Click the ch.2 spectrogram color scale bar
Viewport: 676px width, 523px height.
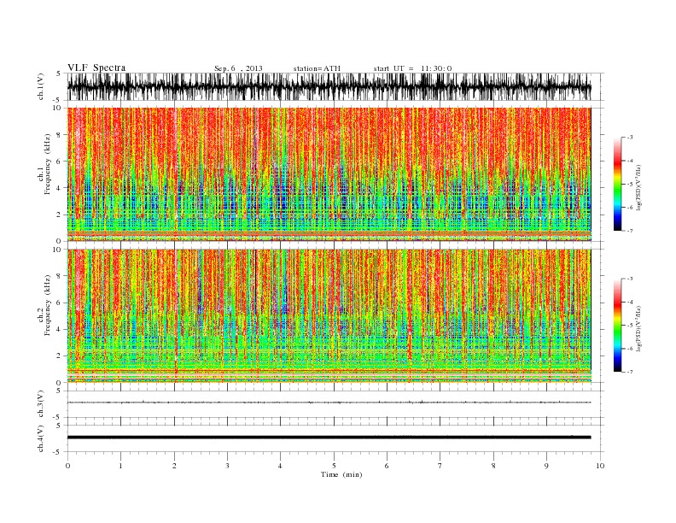(617, 325)
